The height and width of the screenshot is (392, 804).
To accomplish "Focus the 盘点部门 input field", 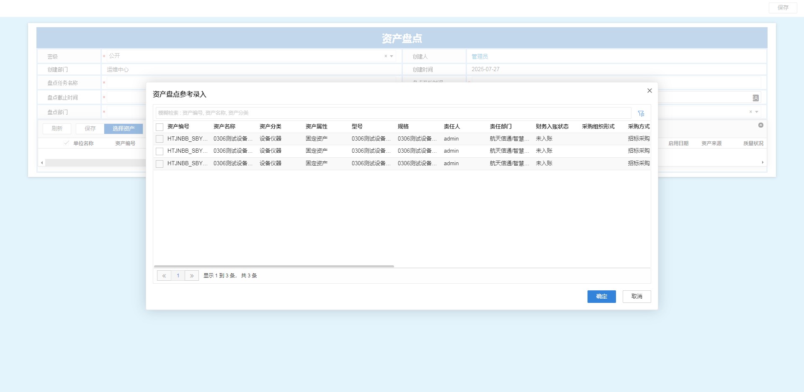I will [126, 112].
